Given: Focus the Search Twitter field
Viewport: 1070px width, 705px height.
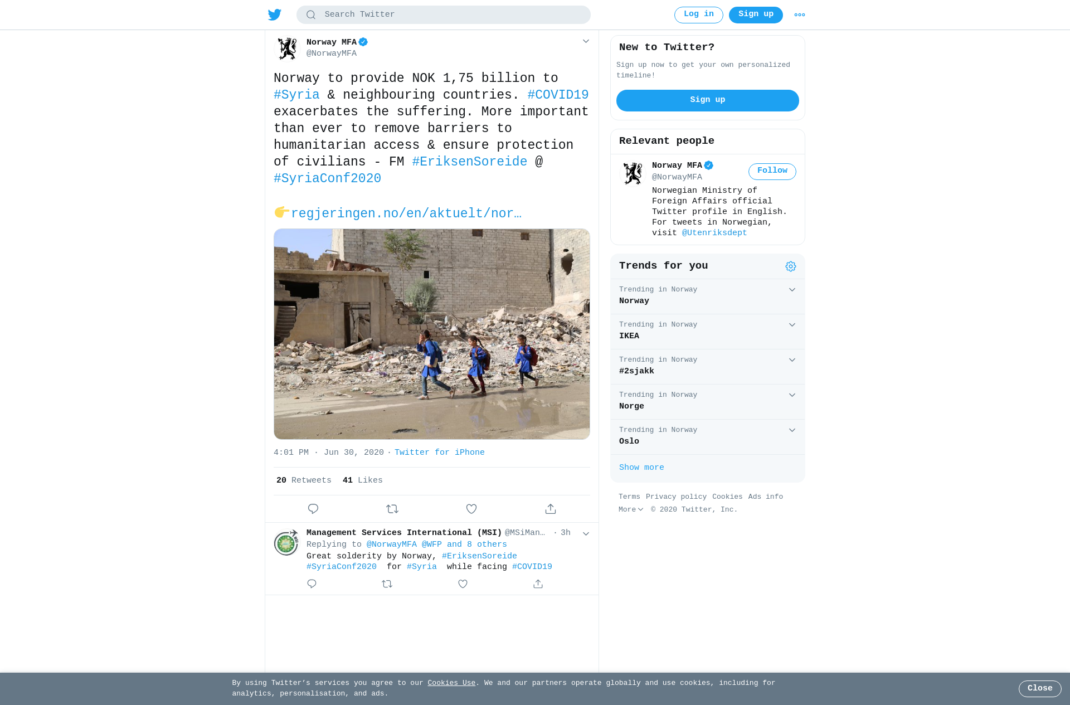Looking at the screenshot, I should point(444,15).
